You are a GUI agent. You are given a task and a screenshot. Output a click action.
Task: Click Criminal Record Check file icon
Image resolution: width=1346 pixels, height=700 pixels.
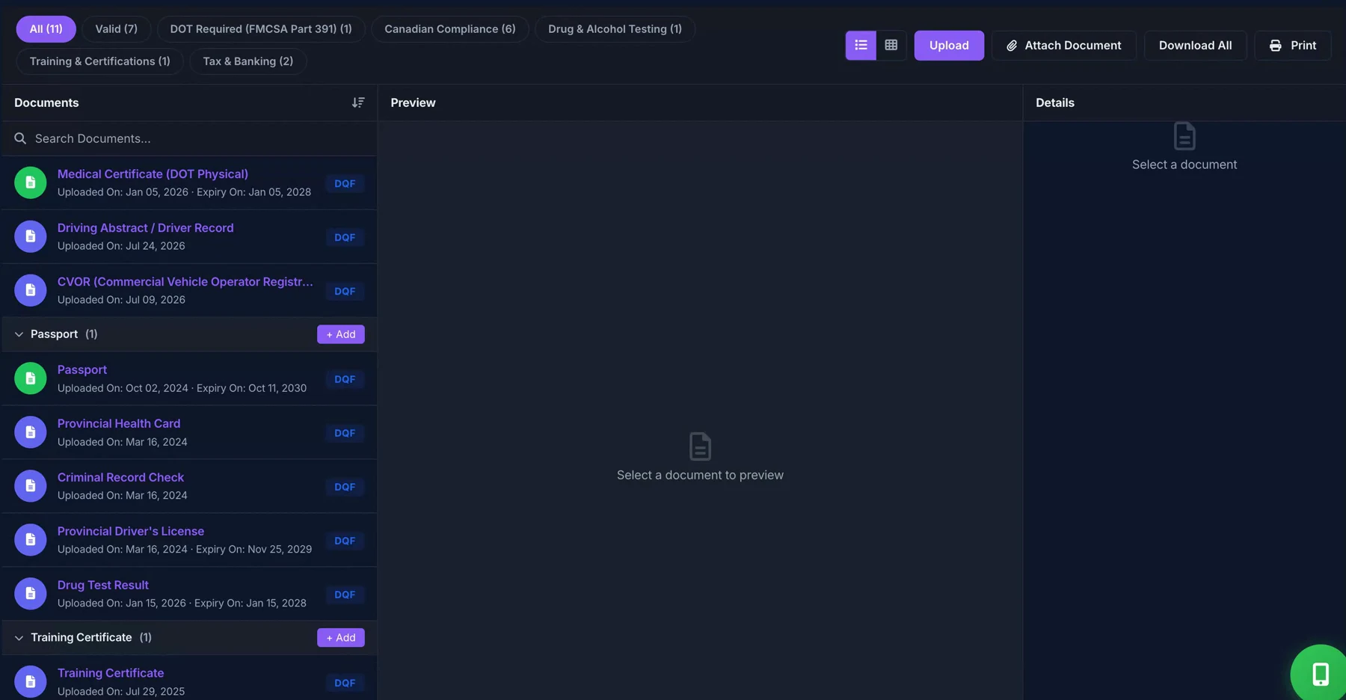[31, 486]
